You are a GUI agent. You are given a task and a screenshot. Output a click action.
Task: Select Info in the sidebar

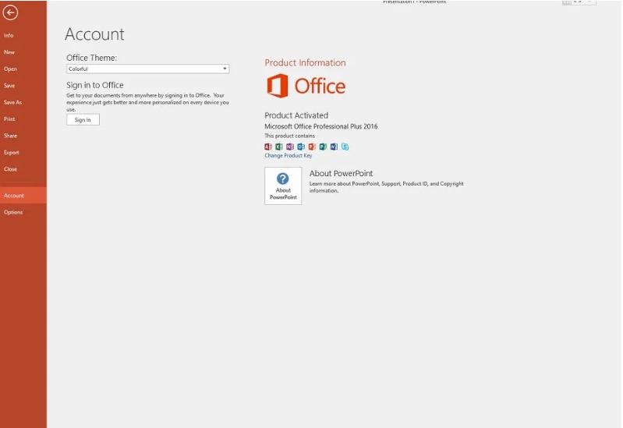coord(9,36)
